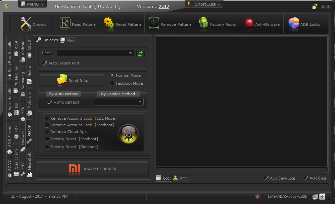Launch Factory Reset from the toolbar
Image resolution: width=335 pixels, height=204 pixels.
click(217, 24)
